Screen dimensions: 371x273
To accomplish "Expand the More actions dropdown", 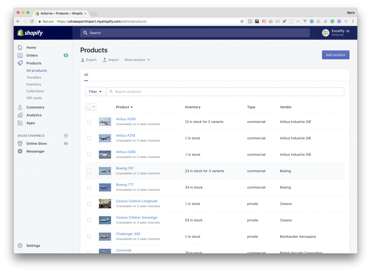I will pos(137,59).
